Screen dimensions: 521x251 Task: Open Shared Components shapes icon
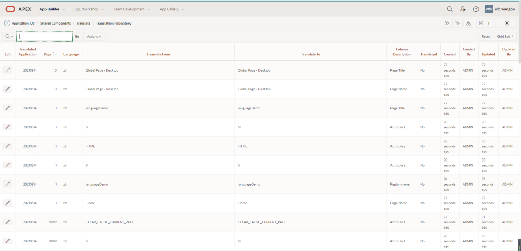[468, 23]
